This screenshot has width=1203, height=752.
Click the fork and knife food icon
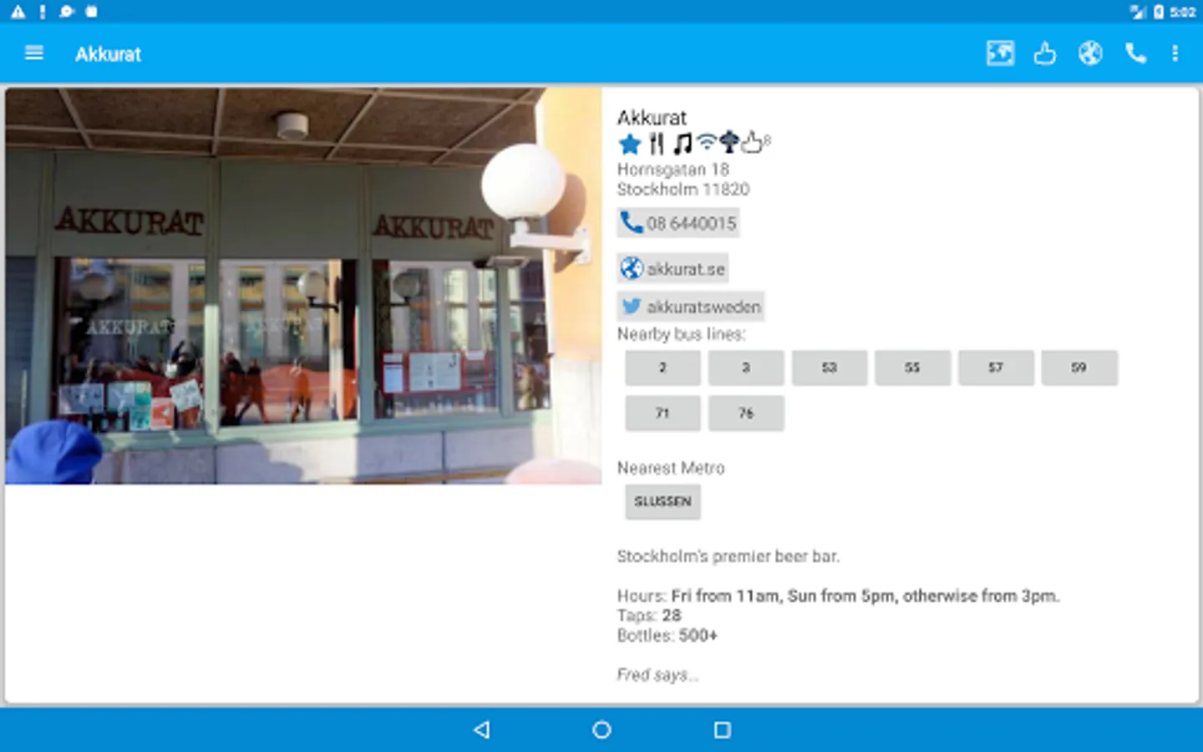point(657,144)
